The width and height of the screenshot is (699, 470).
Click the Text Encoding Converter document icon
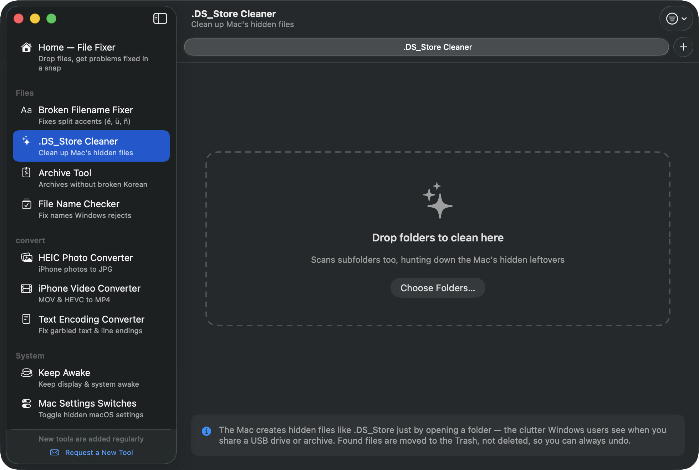26,319
